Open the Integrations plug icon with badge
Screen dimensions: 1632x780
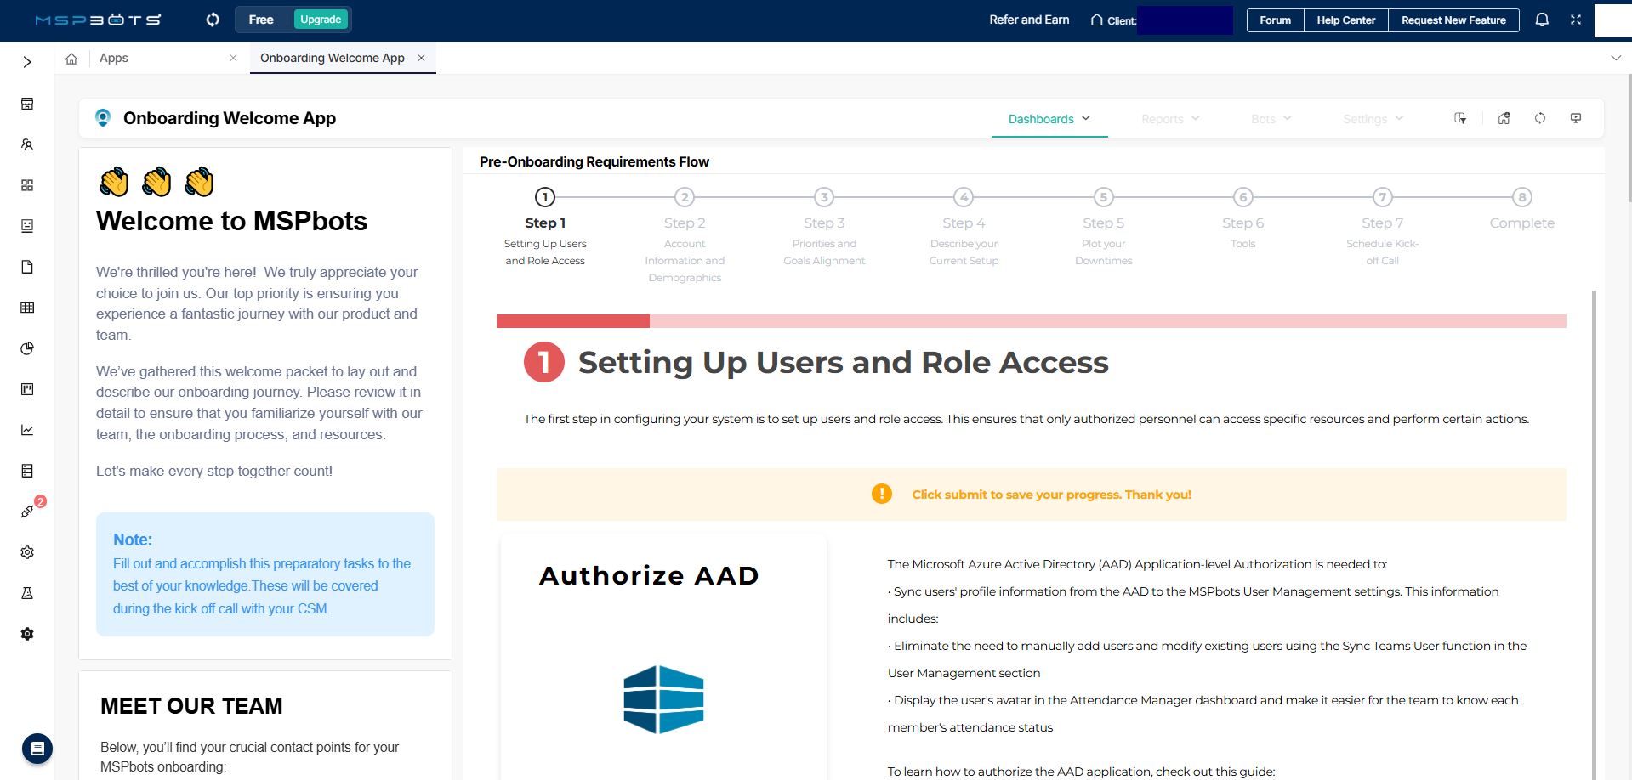click(x=27, y=512)
